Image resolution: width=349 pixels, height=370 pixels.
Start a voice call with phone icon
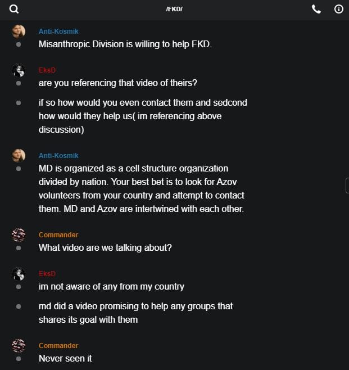click(x=316, y=9)
